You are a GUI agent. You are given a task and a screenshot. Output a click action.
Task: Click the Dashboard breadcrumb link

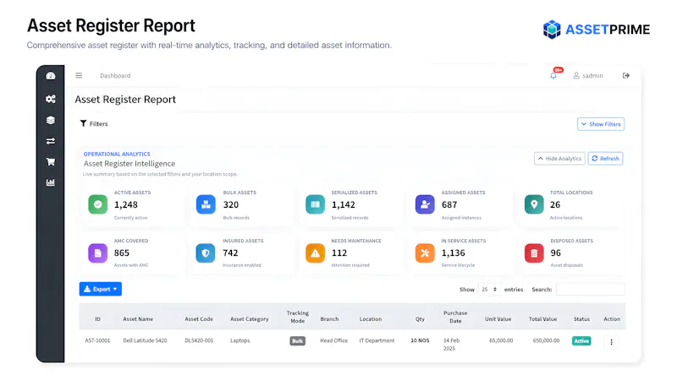coord(115,75)
